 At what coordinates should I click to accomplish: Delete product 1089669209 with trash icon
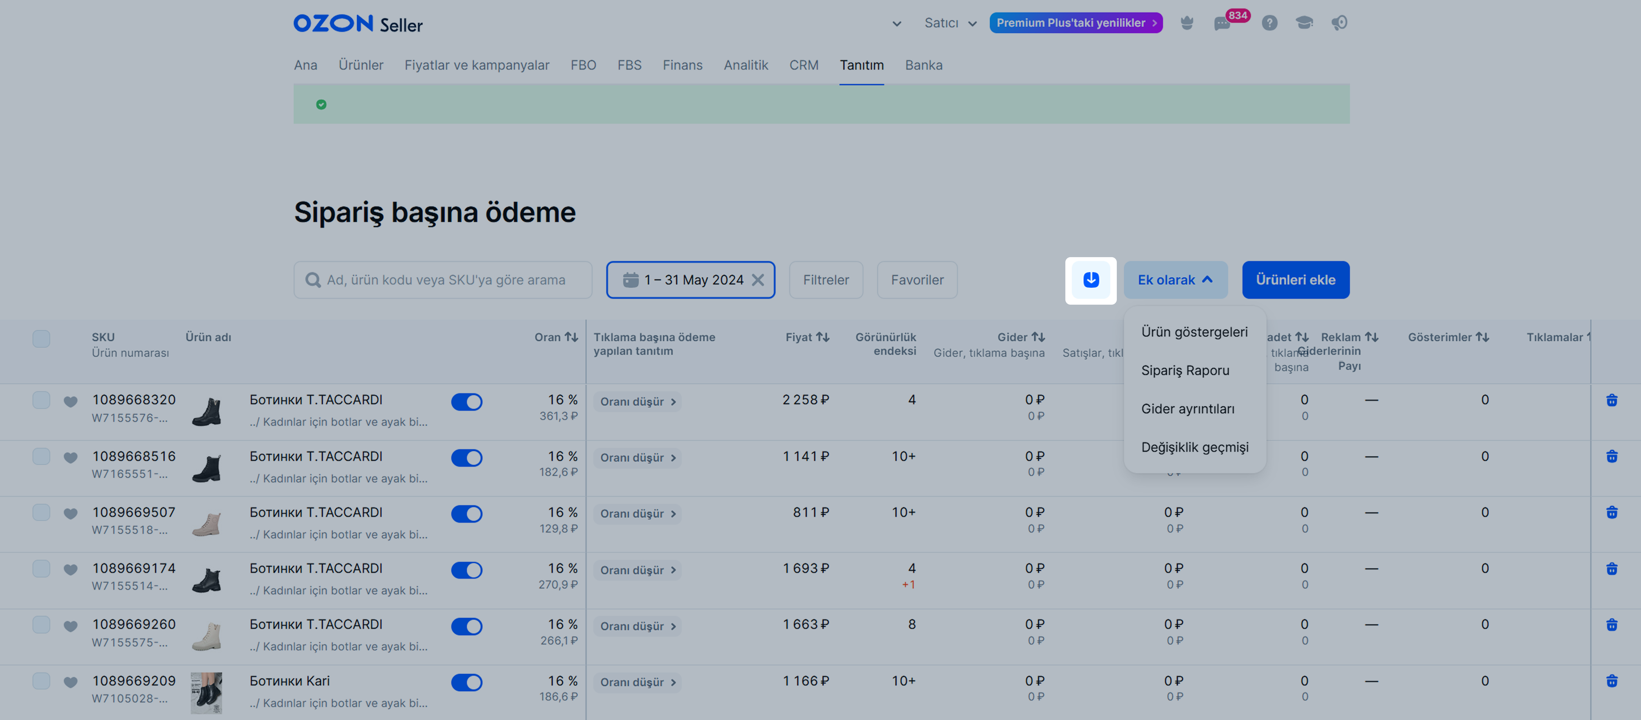tap(1612, 681)
